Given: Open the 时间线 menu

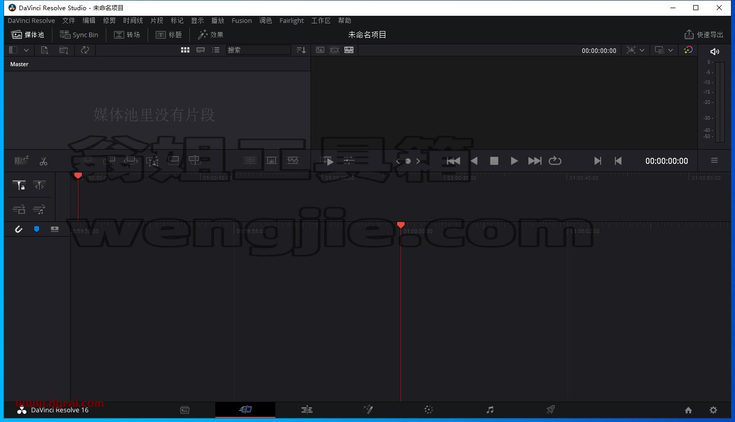Looking at the screenshot, I should tap(133, 20).
